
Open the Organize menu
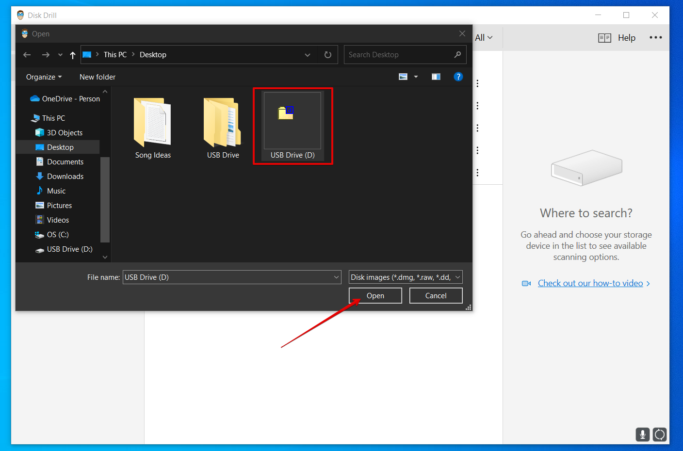coord(44,77)
